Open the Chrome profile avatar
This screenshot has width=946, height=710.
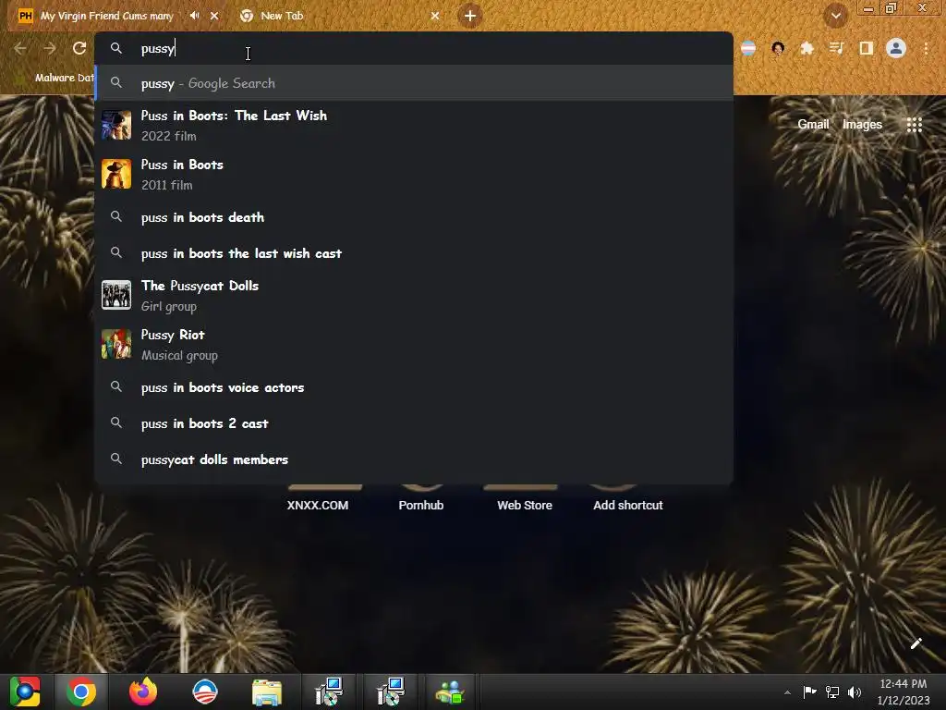[x=896, y=48]
